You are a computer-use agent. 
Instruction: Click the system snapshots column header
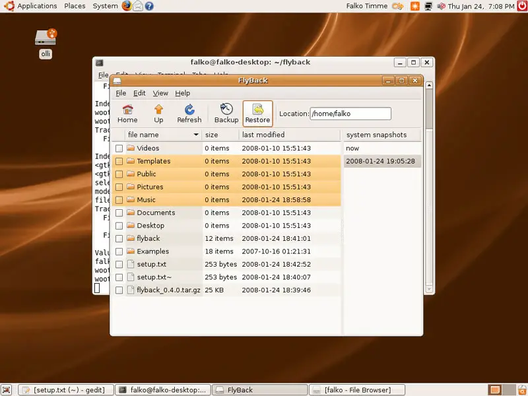[382, 135]
